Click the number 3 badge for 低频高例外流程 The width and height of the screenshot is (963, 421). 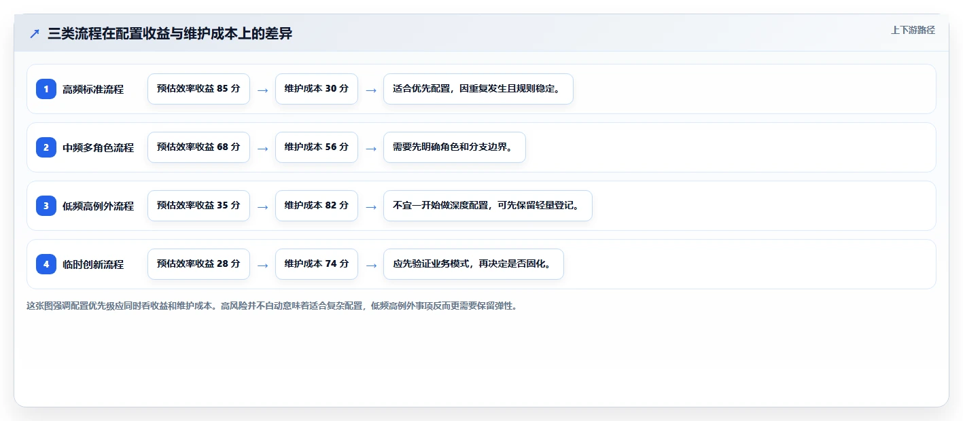click(46, 206)
